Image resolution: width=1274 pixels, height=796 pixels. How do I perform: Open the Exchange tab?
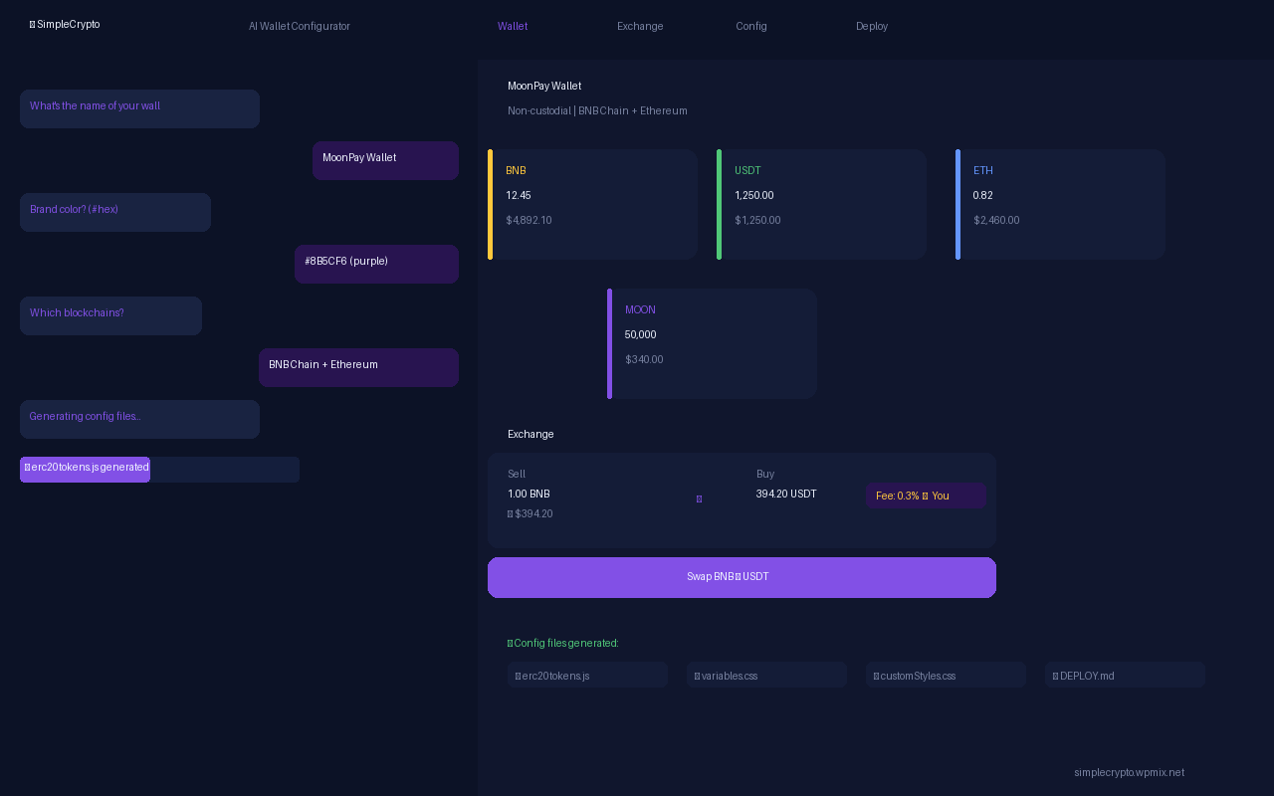(x=640, y=27)
